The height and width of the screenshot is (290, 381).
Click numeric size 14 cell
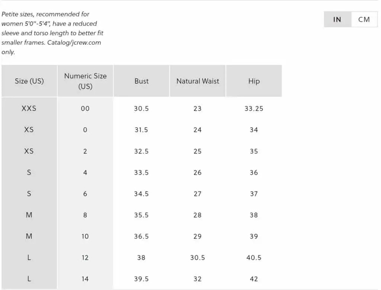pyautogui.click(x=85, y=279)
